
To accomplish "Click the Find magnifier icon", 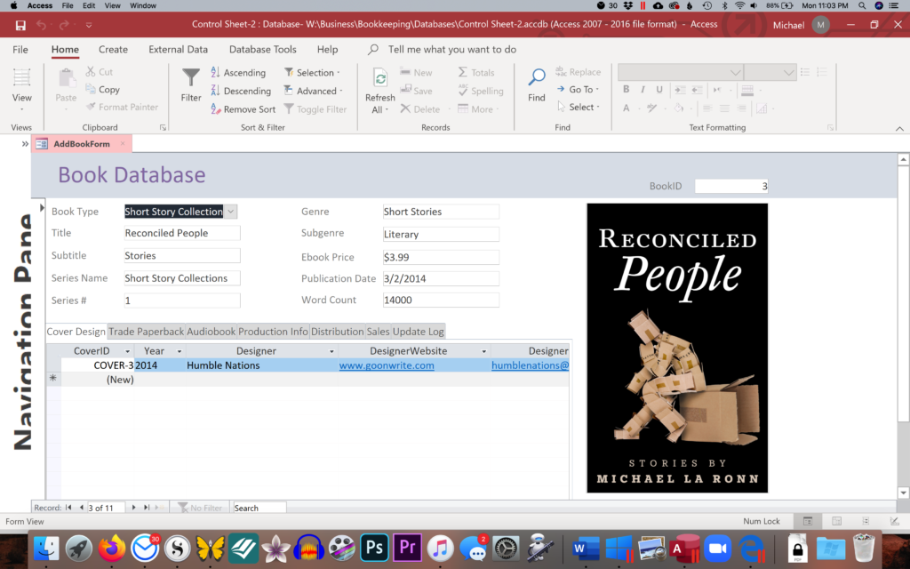I will coord(536,76).
